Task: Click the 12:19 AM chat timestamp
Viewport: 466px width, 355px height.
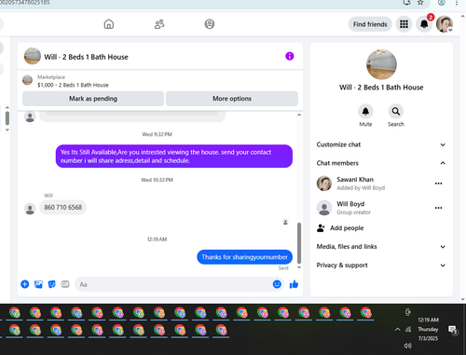Action: click(x=157, y=239)
